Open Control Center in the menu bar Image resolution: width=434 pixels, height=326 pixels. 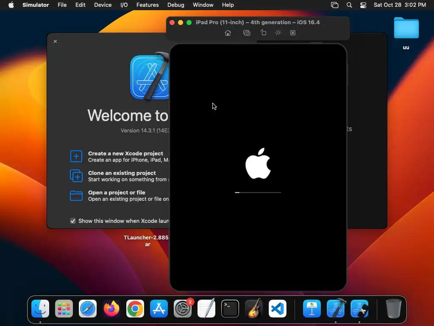pos(363,5)
